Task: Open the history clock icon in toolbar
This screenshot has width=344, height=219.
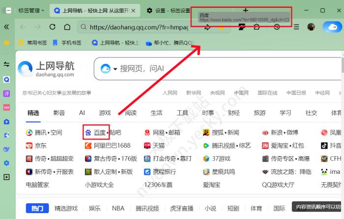Action: click(277, 27)
